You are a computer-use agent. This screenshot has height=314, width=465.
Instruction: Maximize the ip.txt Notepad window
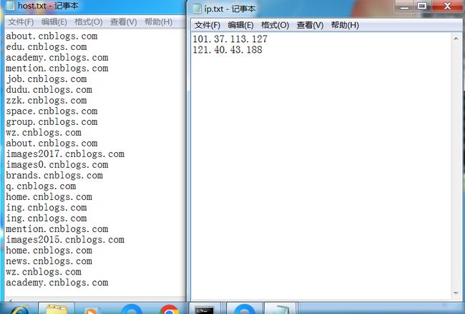click(x=422, y=6)
